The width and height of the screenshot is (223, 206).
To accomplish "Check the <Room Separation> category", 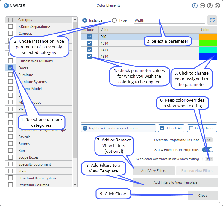I will [x=10, y=26].
